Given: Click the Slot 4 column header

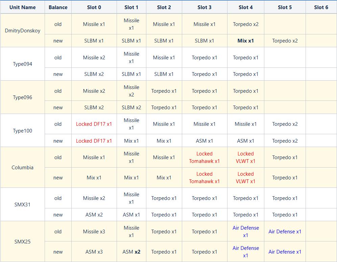Looking at the screenshot, I should tap(246, 7).
